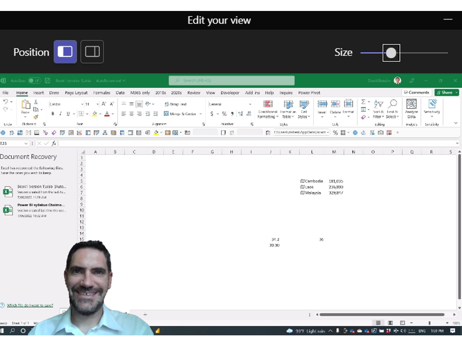Click the Conditional Formatting icon
Image resolution: width=462 pixels, height=346 pixels.
tap(268, 104)
